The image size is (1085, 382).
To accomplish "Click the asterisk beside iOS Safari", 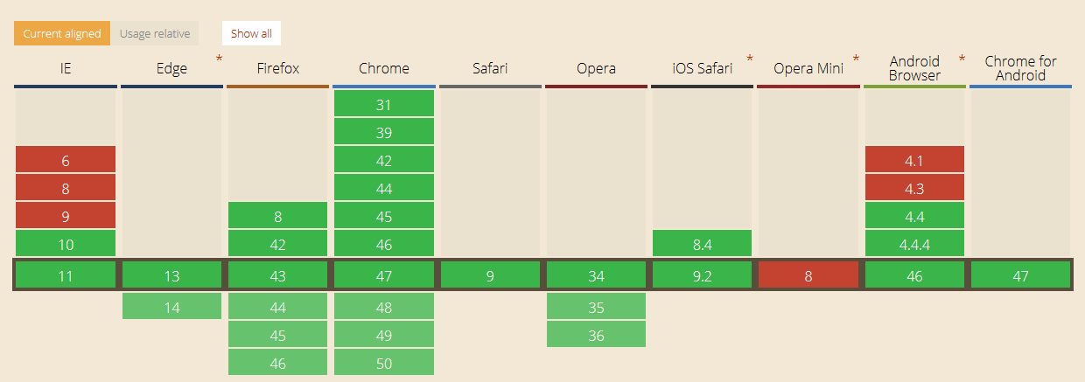I will coord(750,59).
